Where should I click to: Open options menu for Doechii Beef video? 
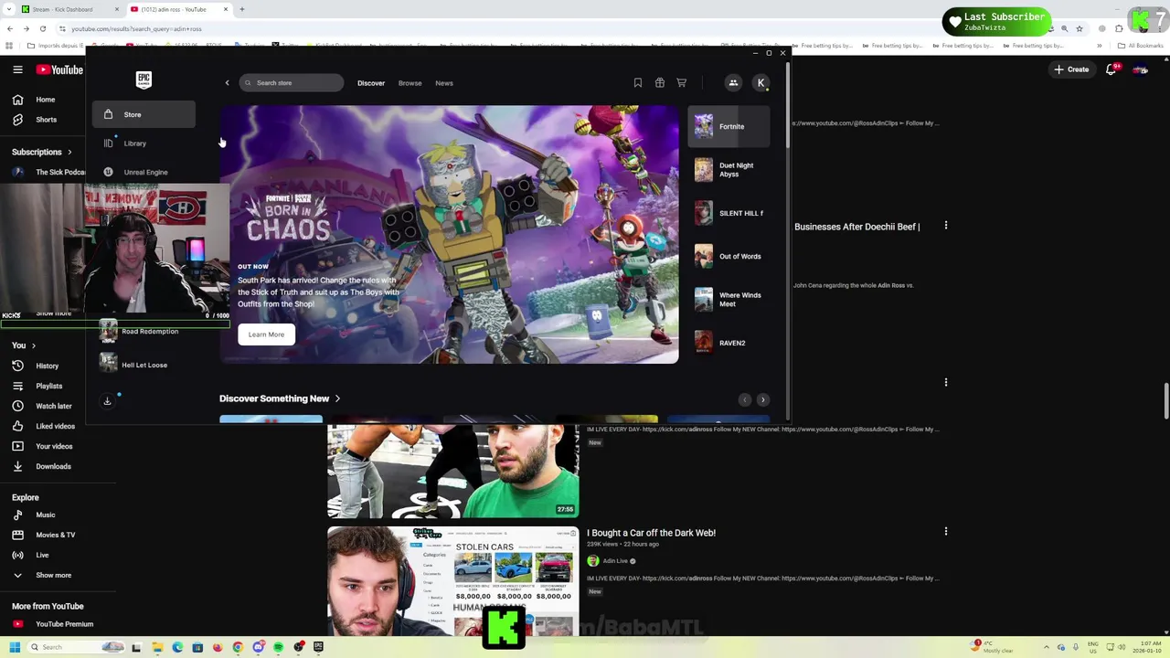[946, 225]
